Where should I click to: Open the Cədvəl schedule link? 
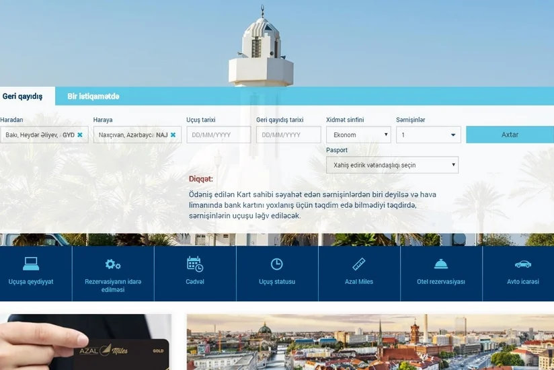pyautogui.click(x=195, y=282)
